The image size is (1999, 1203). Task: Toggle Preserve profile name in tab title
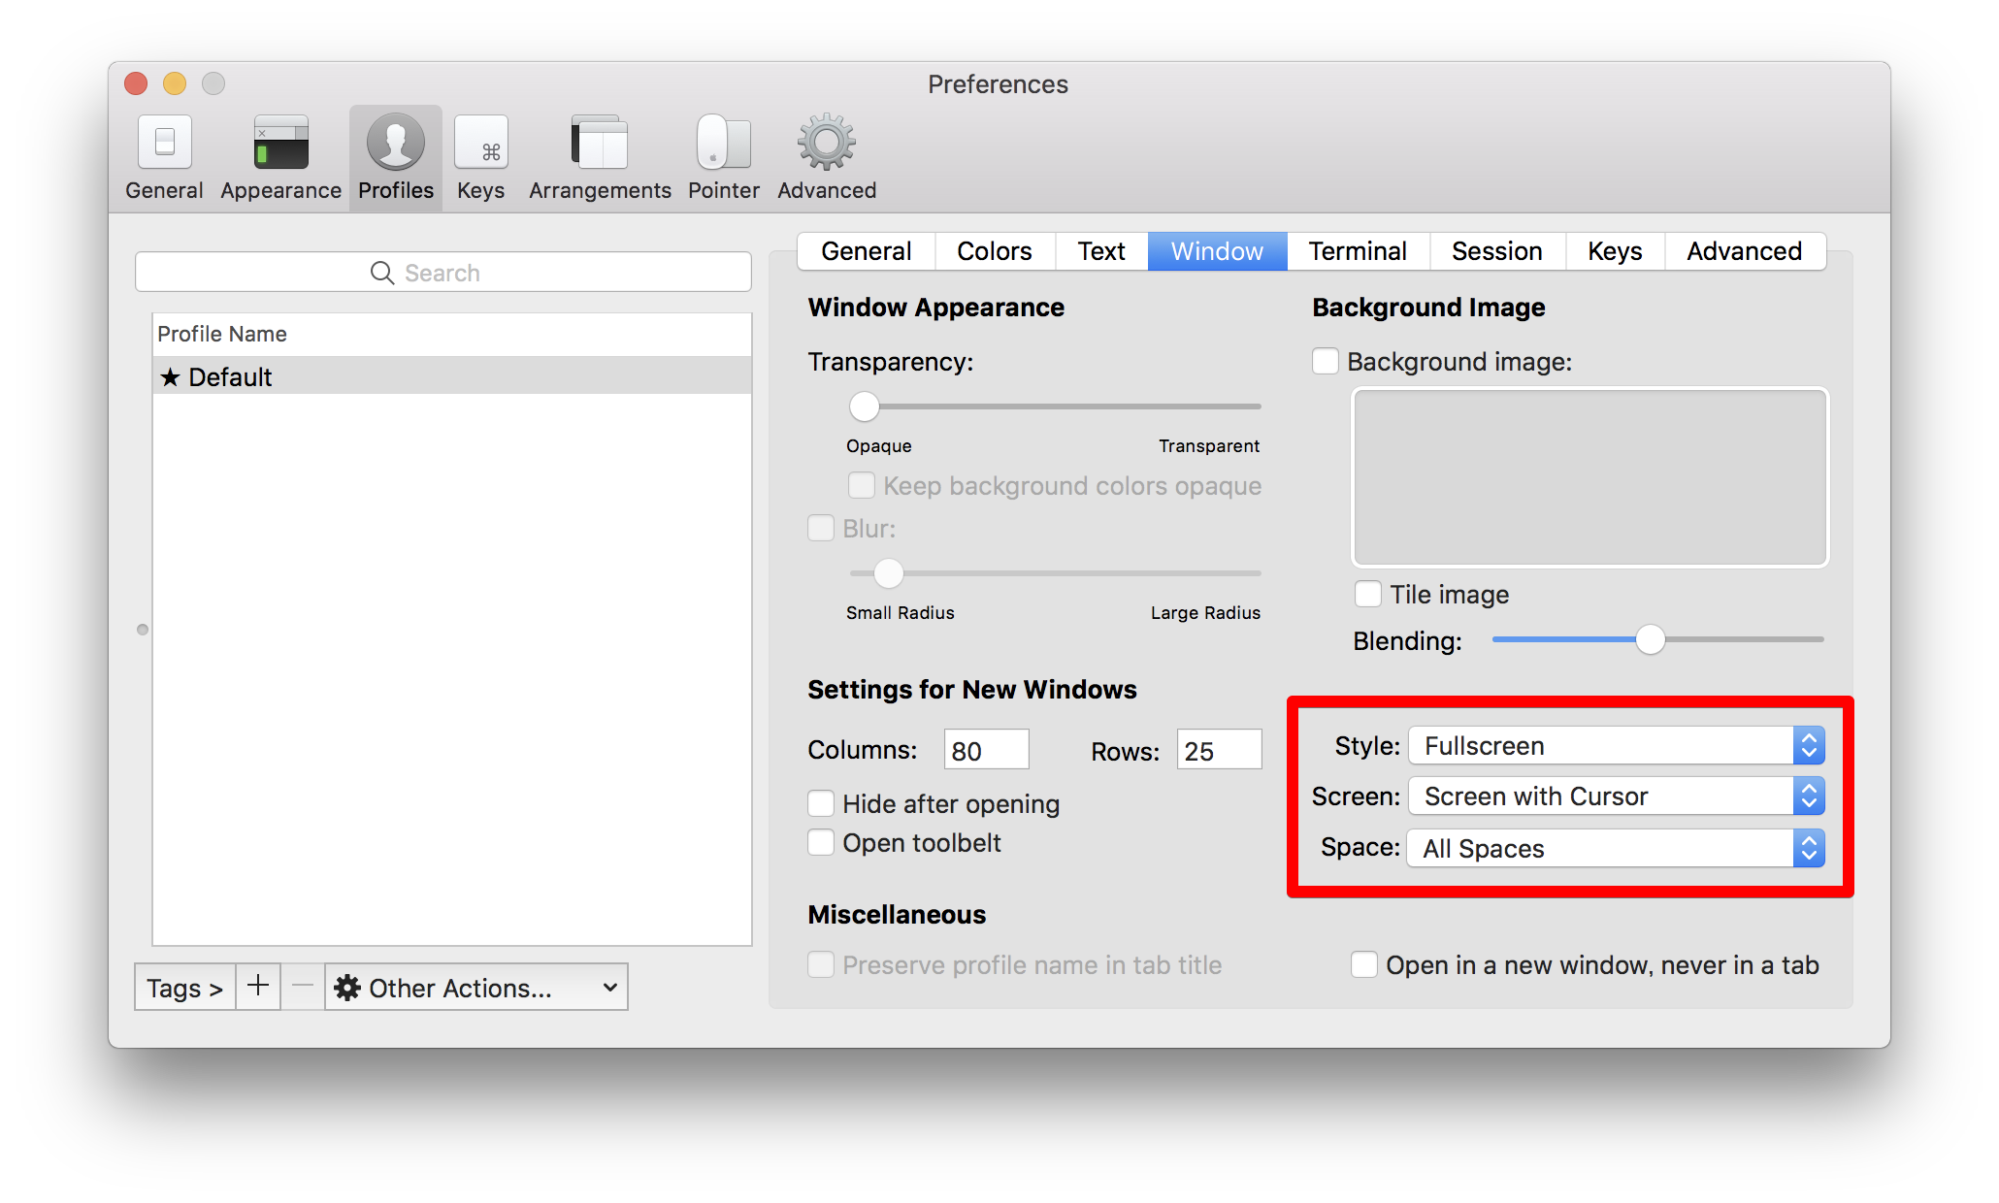(x=821, y=964)
